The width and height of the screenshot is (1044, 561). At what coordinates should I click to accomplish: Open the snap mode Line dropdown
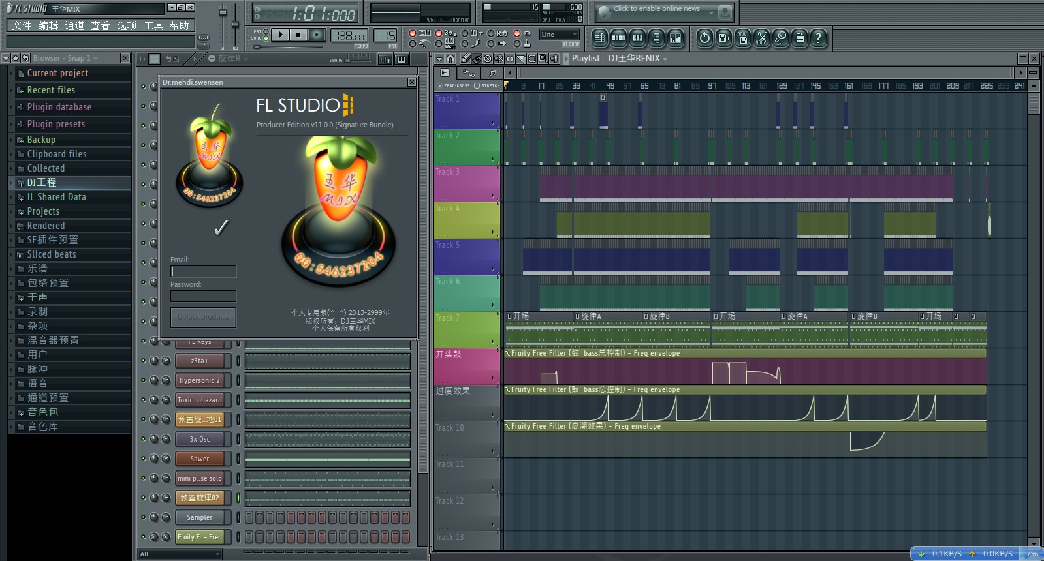[560, 35]
